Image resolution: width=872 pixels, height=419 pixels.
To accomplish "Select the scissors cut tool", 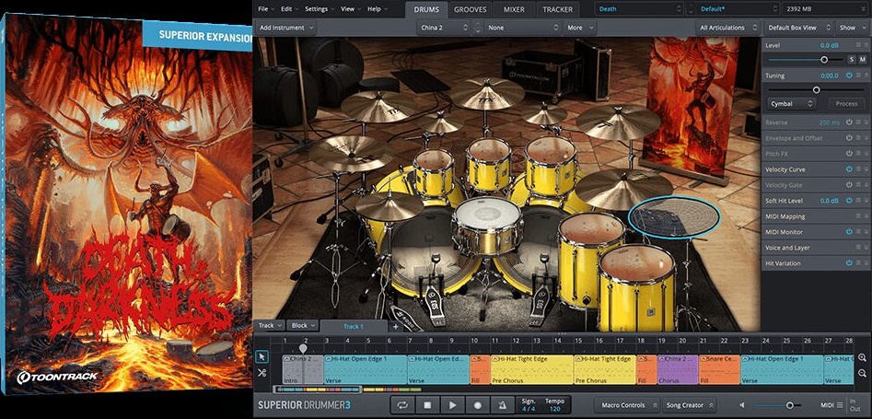I will (262, 373).
